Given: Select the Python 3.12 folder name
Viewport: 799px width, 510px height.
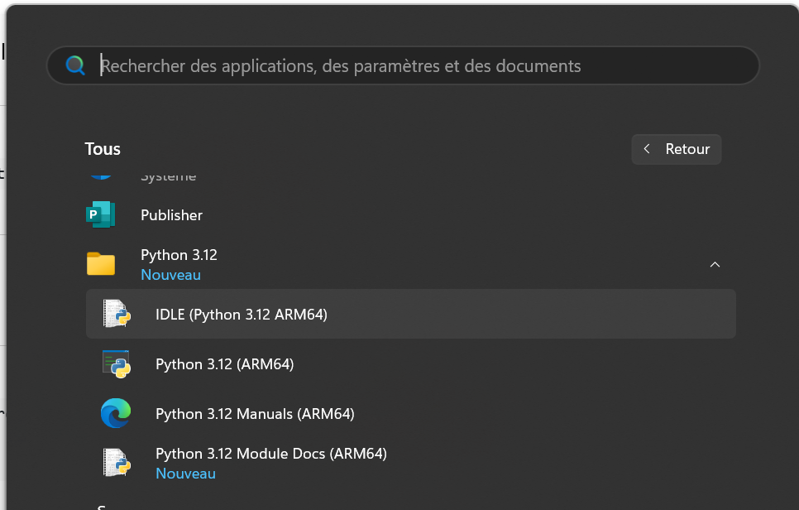Looking at the screenshot, I should (x=179, y=255).
